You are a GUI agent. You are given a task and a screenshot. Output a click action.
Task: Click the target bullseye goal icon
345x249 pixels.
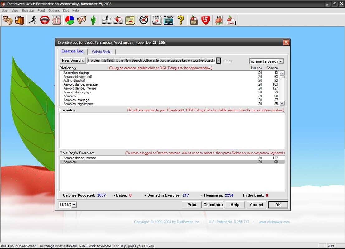pos(144,20)
